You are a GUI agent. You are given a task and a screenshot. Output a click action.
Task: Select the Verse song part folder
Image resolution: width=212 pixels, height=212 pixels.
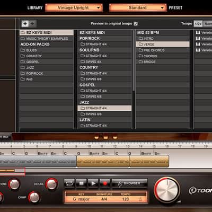(x=163, y=45)
